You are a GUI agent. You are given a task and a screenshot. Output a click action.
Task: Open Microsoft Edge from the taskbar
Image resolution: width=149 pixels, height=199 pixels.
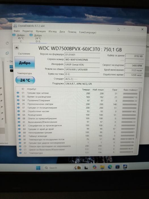110,167
